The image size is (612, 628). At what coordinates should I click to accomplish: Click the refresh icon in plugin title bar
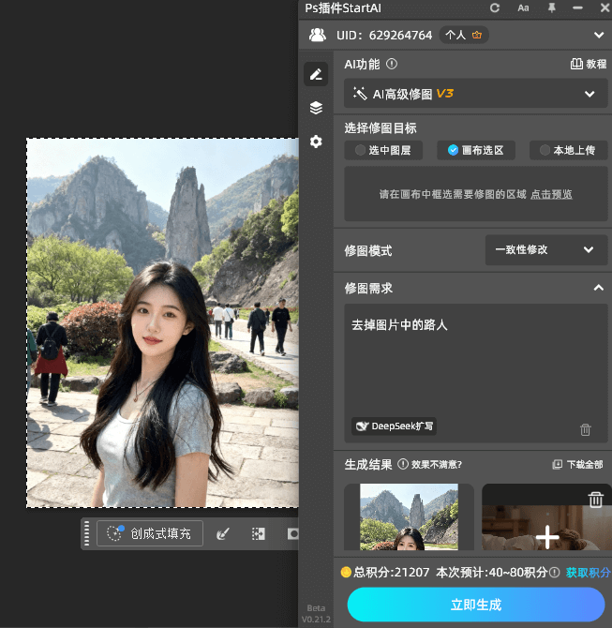[x=495, y=8]
